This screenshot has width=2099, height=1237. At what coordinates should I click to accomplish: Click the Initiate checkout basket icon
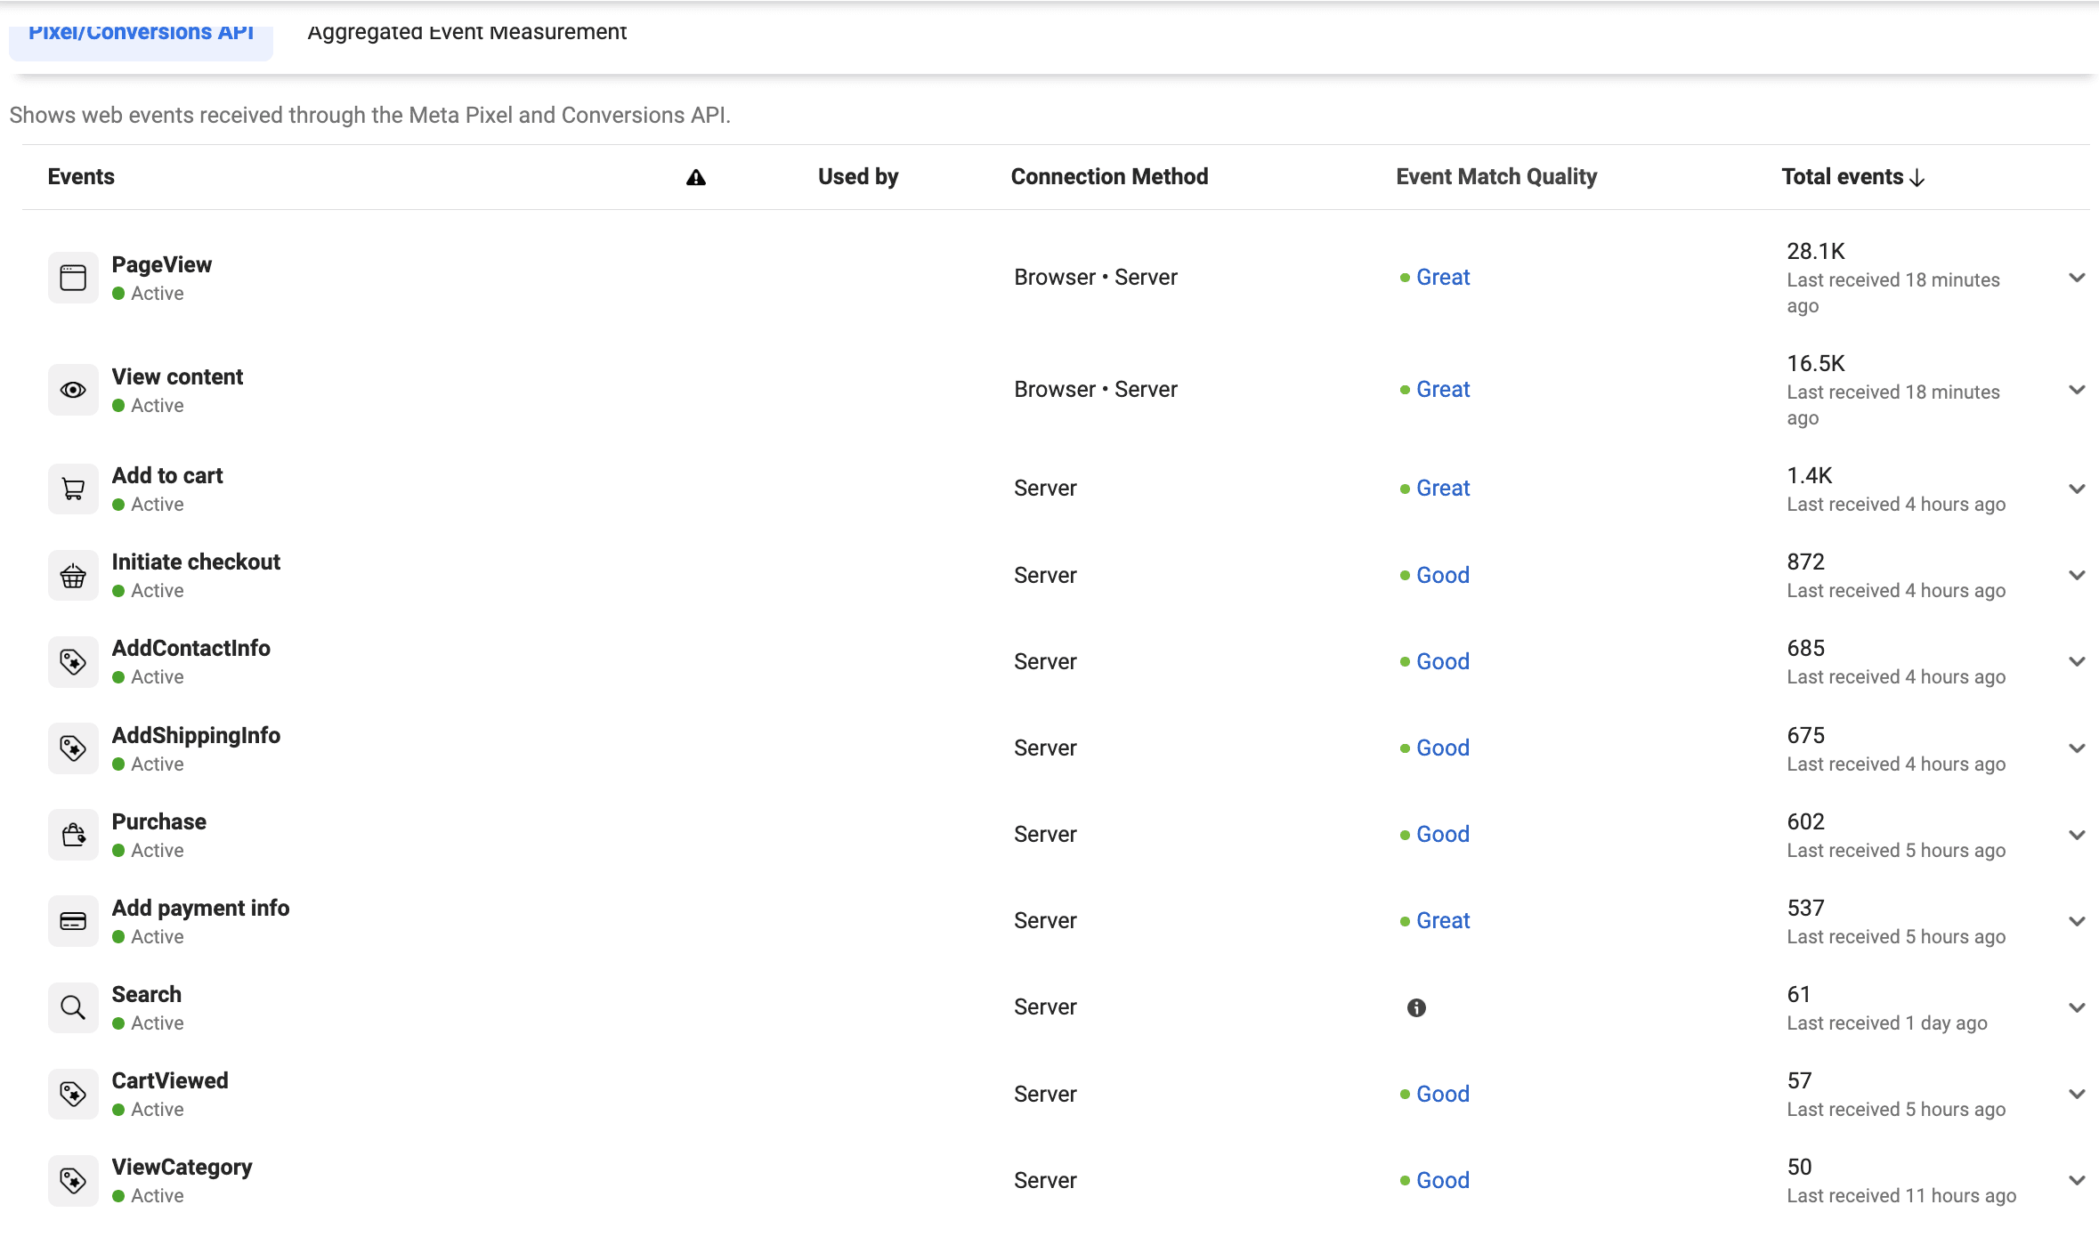point(73,576)
